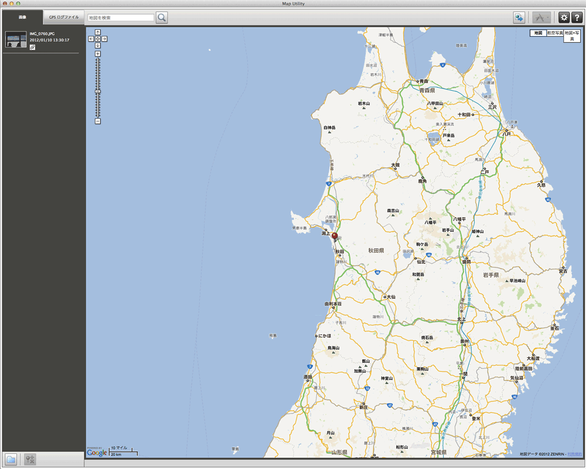Click the magnifier map search button
This screenshot has height=469, width=586.
coord(162,18)
